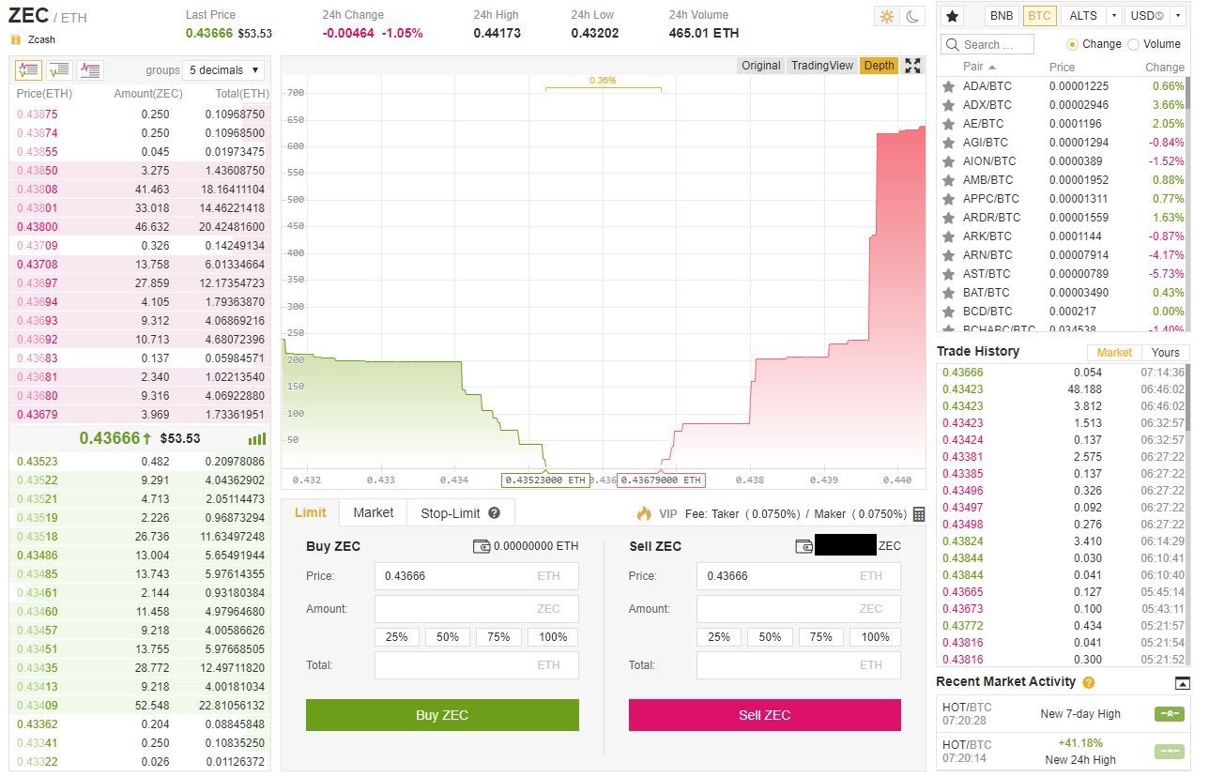The image size is (1209, 777).
Task: Open the favorites star filter
Action: (x=952, y=16)
